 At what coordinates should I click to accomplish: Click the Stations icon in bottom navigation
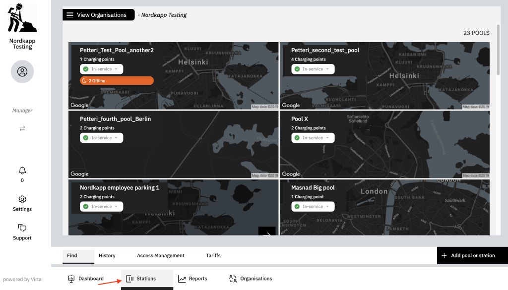tap(129, 279)
